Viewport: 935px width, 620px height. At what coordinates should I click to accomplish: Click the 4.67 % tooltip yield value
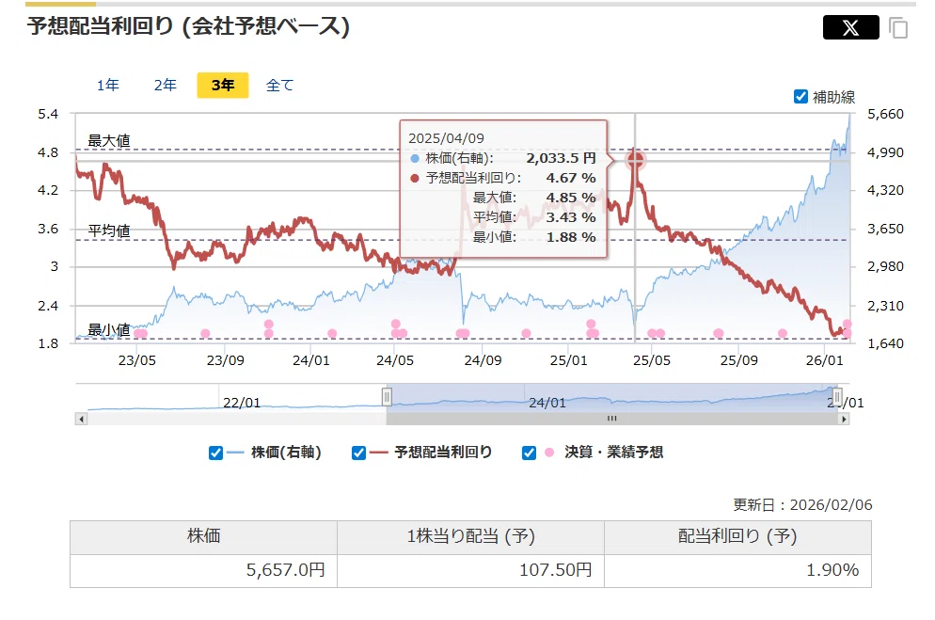pos(571,178)
